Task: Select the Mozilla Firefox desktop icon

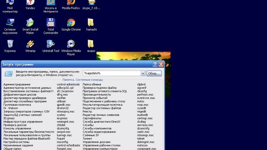Action: pyautogui.click(x=71, y=5)
